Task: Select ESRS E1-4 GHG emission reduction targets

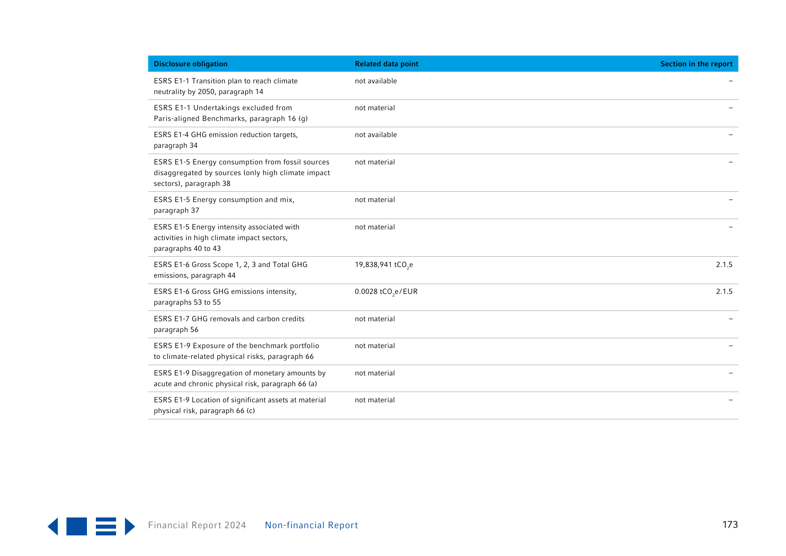Action: tap(226, 140)
